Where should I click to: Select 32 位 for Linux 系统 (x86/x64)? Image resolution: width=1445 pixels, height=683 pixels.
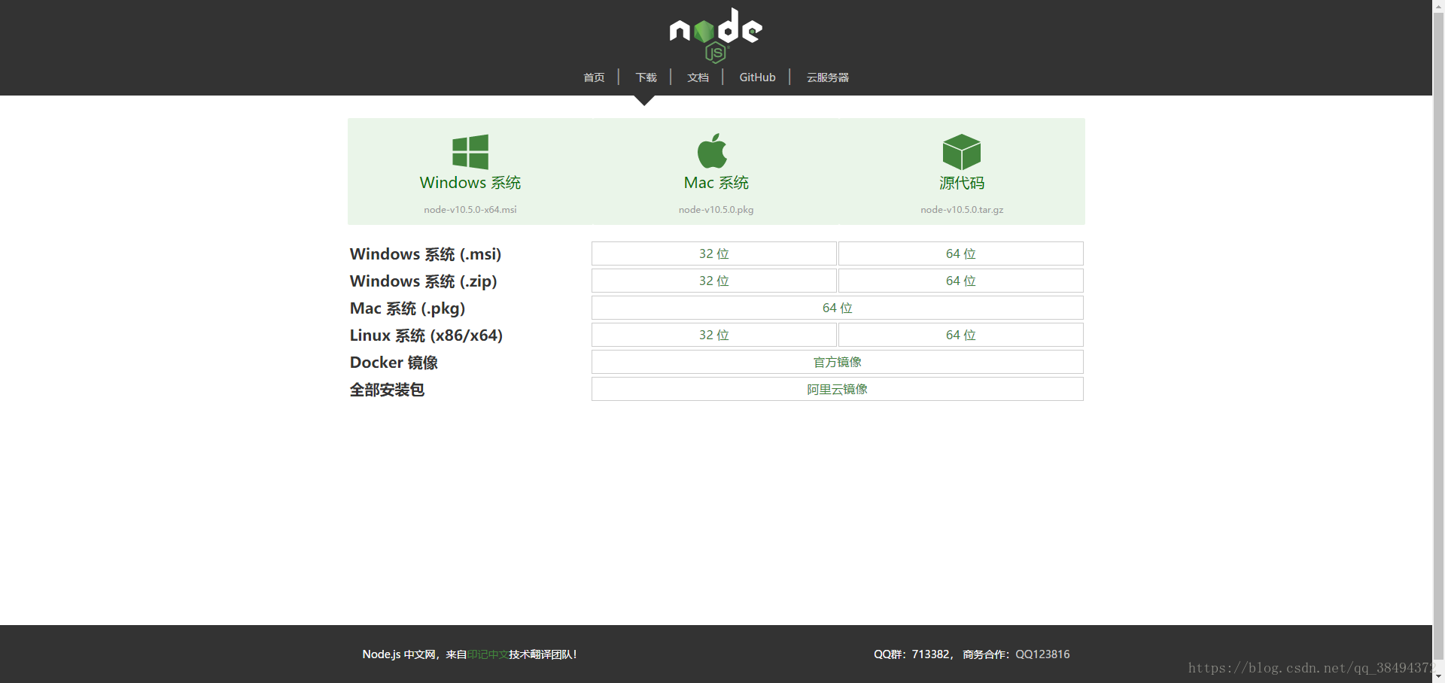coord(714,335)
